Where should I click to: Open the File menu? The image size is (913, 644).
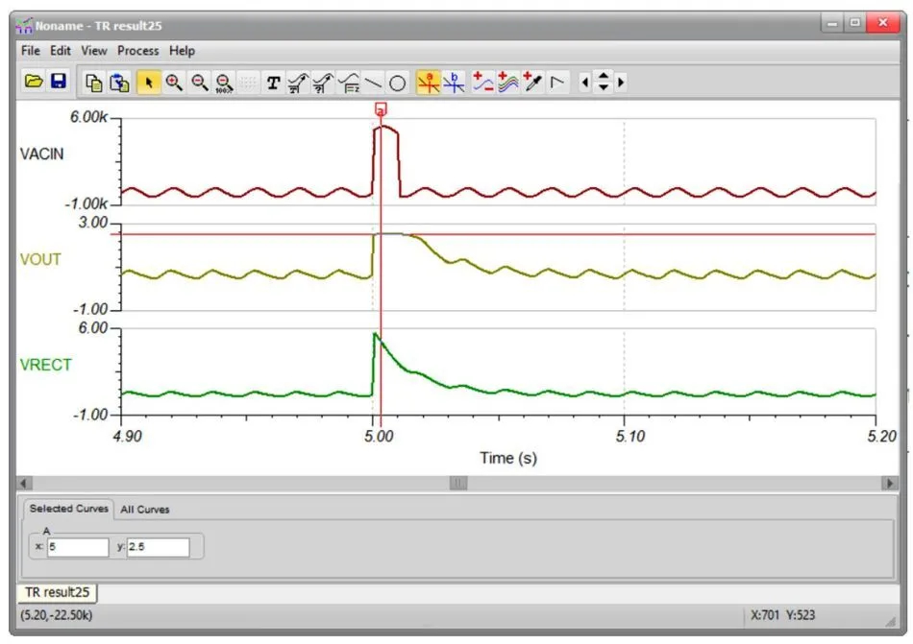point(31,51)
